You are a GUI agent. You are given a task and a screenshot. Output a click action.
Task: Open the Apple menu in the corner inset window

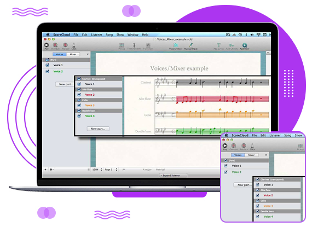pos(226,135)
